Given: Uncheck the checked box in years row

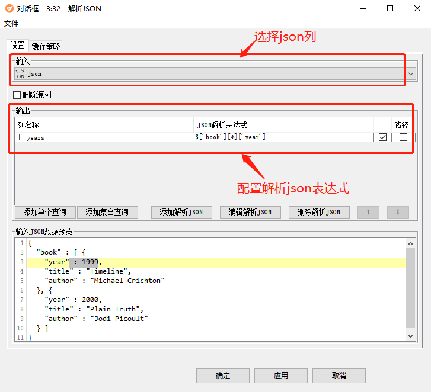Looking at the screenshot, I should point(382,137).
